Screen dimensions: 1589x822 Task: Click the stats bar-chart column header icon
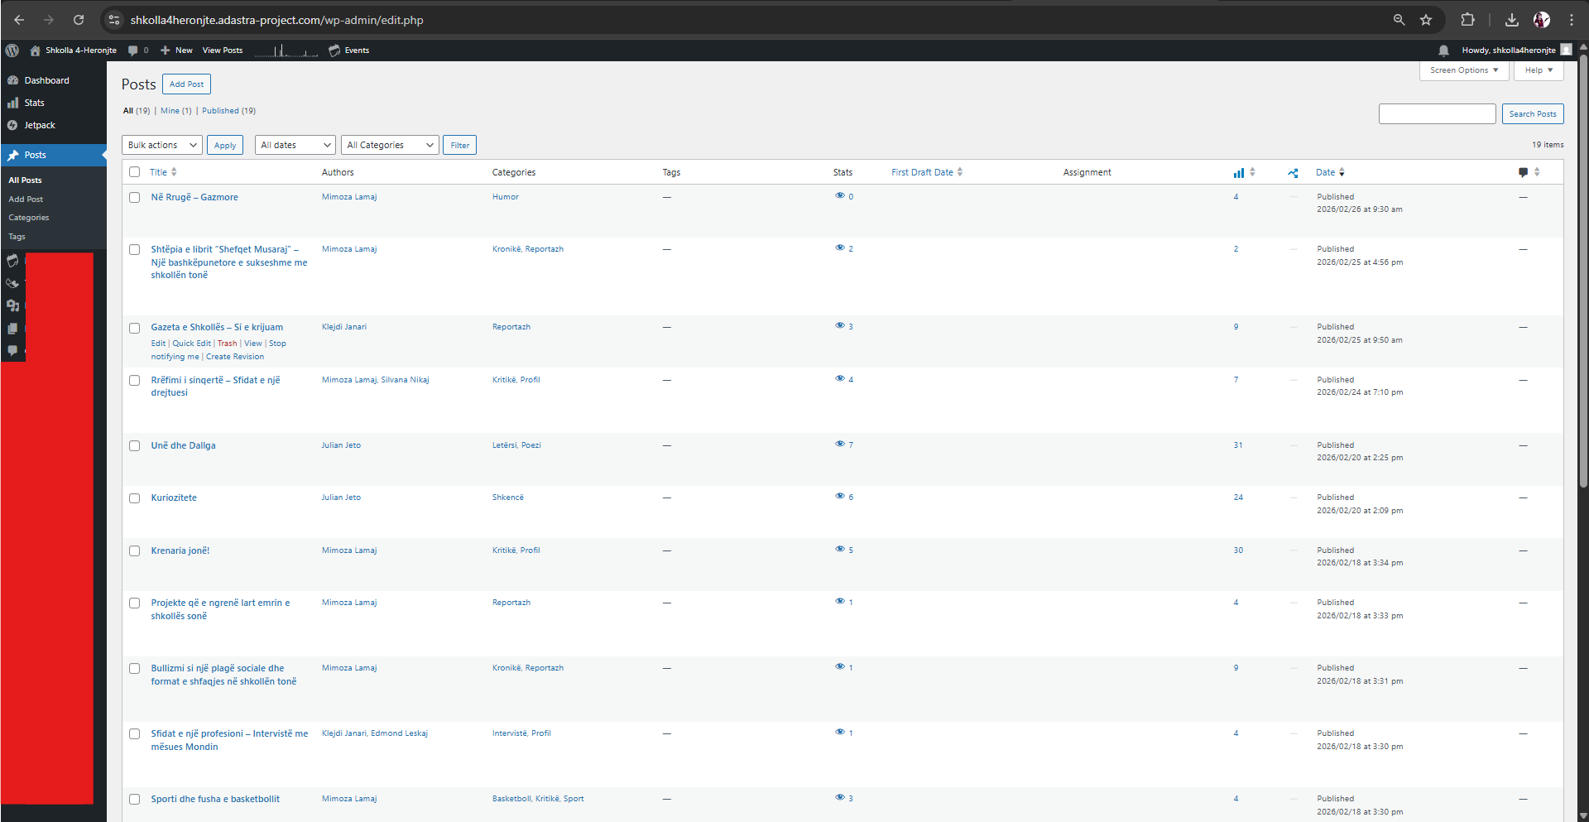(1239, 173)
